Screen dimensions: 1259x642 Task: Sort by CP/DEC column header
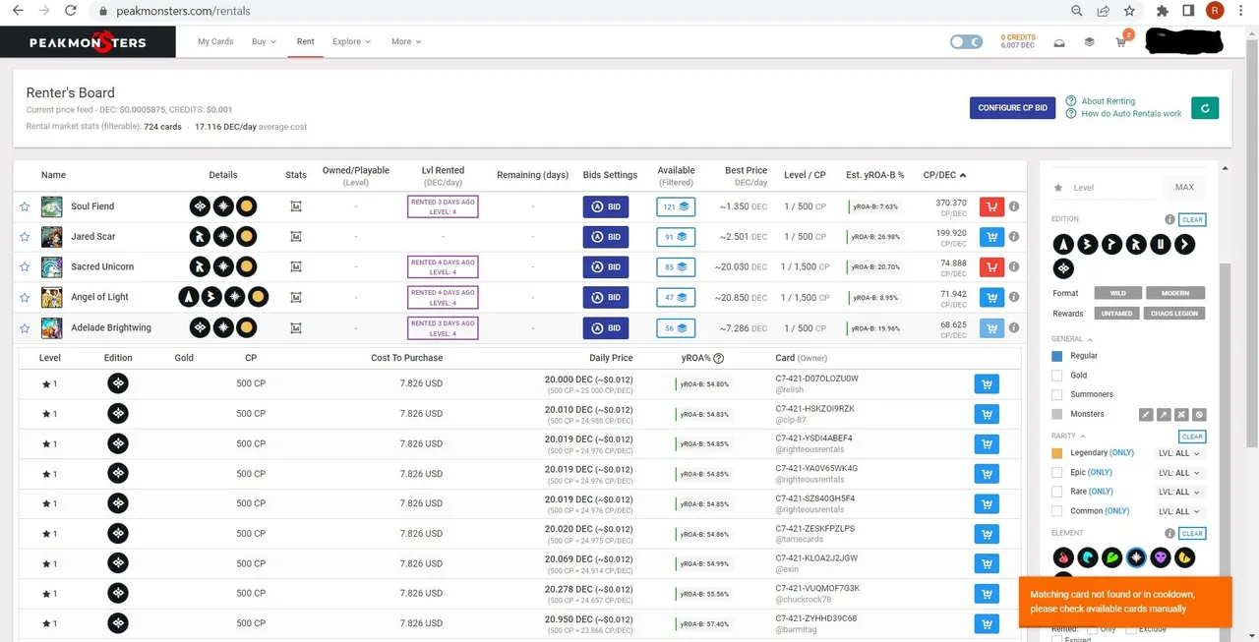(x=944, y=175)
